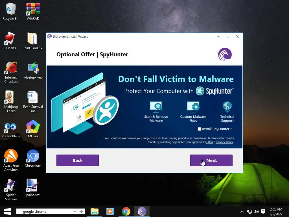This screenshot has height=217, width=289.
Task: Select the wlsetup-web installer icon
Action: tap(33, 70)
